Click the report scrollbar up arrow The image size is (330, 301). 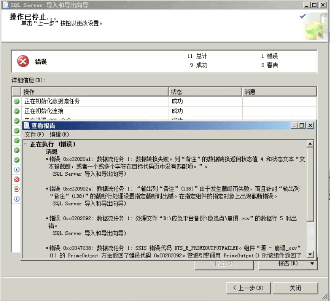pyautogui.click(x=310, y=144)
